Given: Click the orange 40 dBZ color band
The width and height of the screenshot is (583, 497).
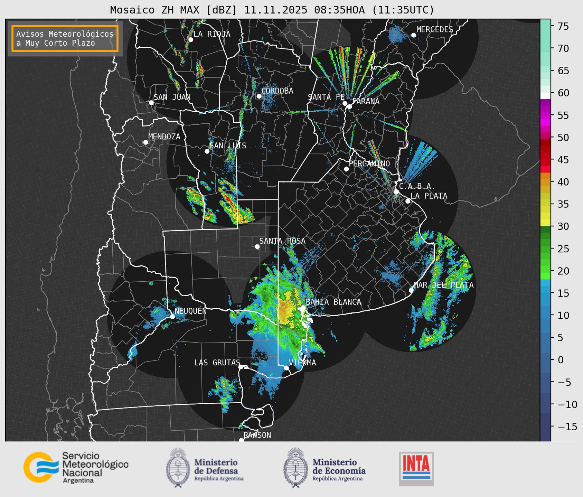Looking at the screenshot, I should [545, 182].
